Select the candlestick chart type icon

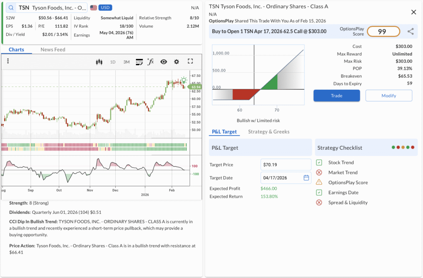(x=99, y=62)
